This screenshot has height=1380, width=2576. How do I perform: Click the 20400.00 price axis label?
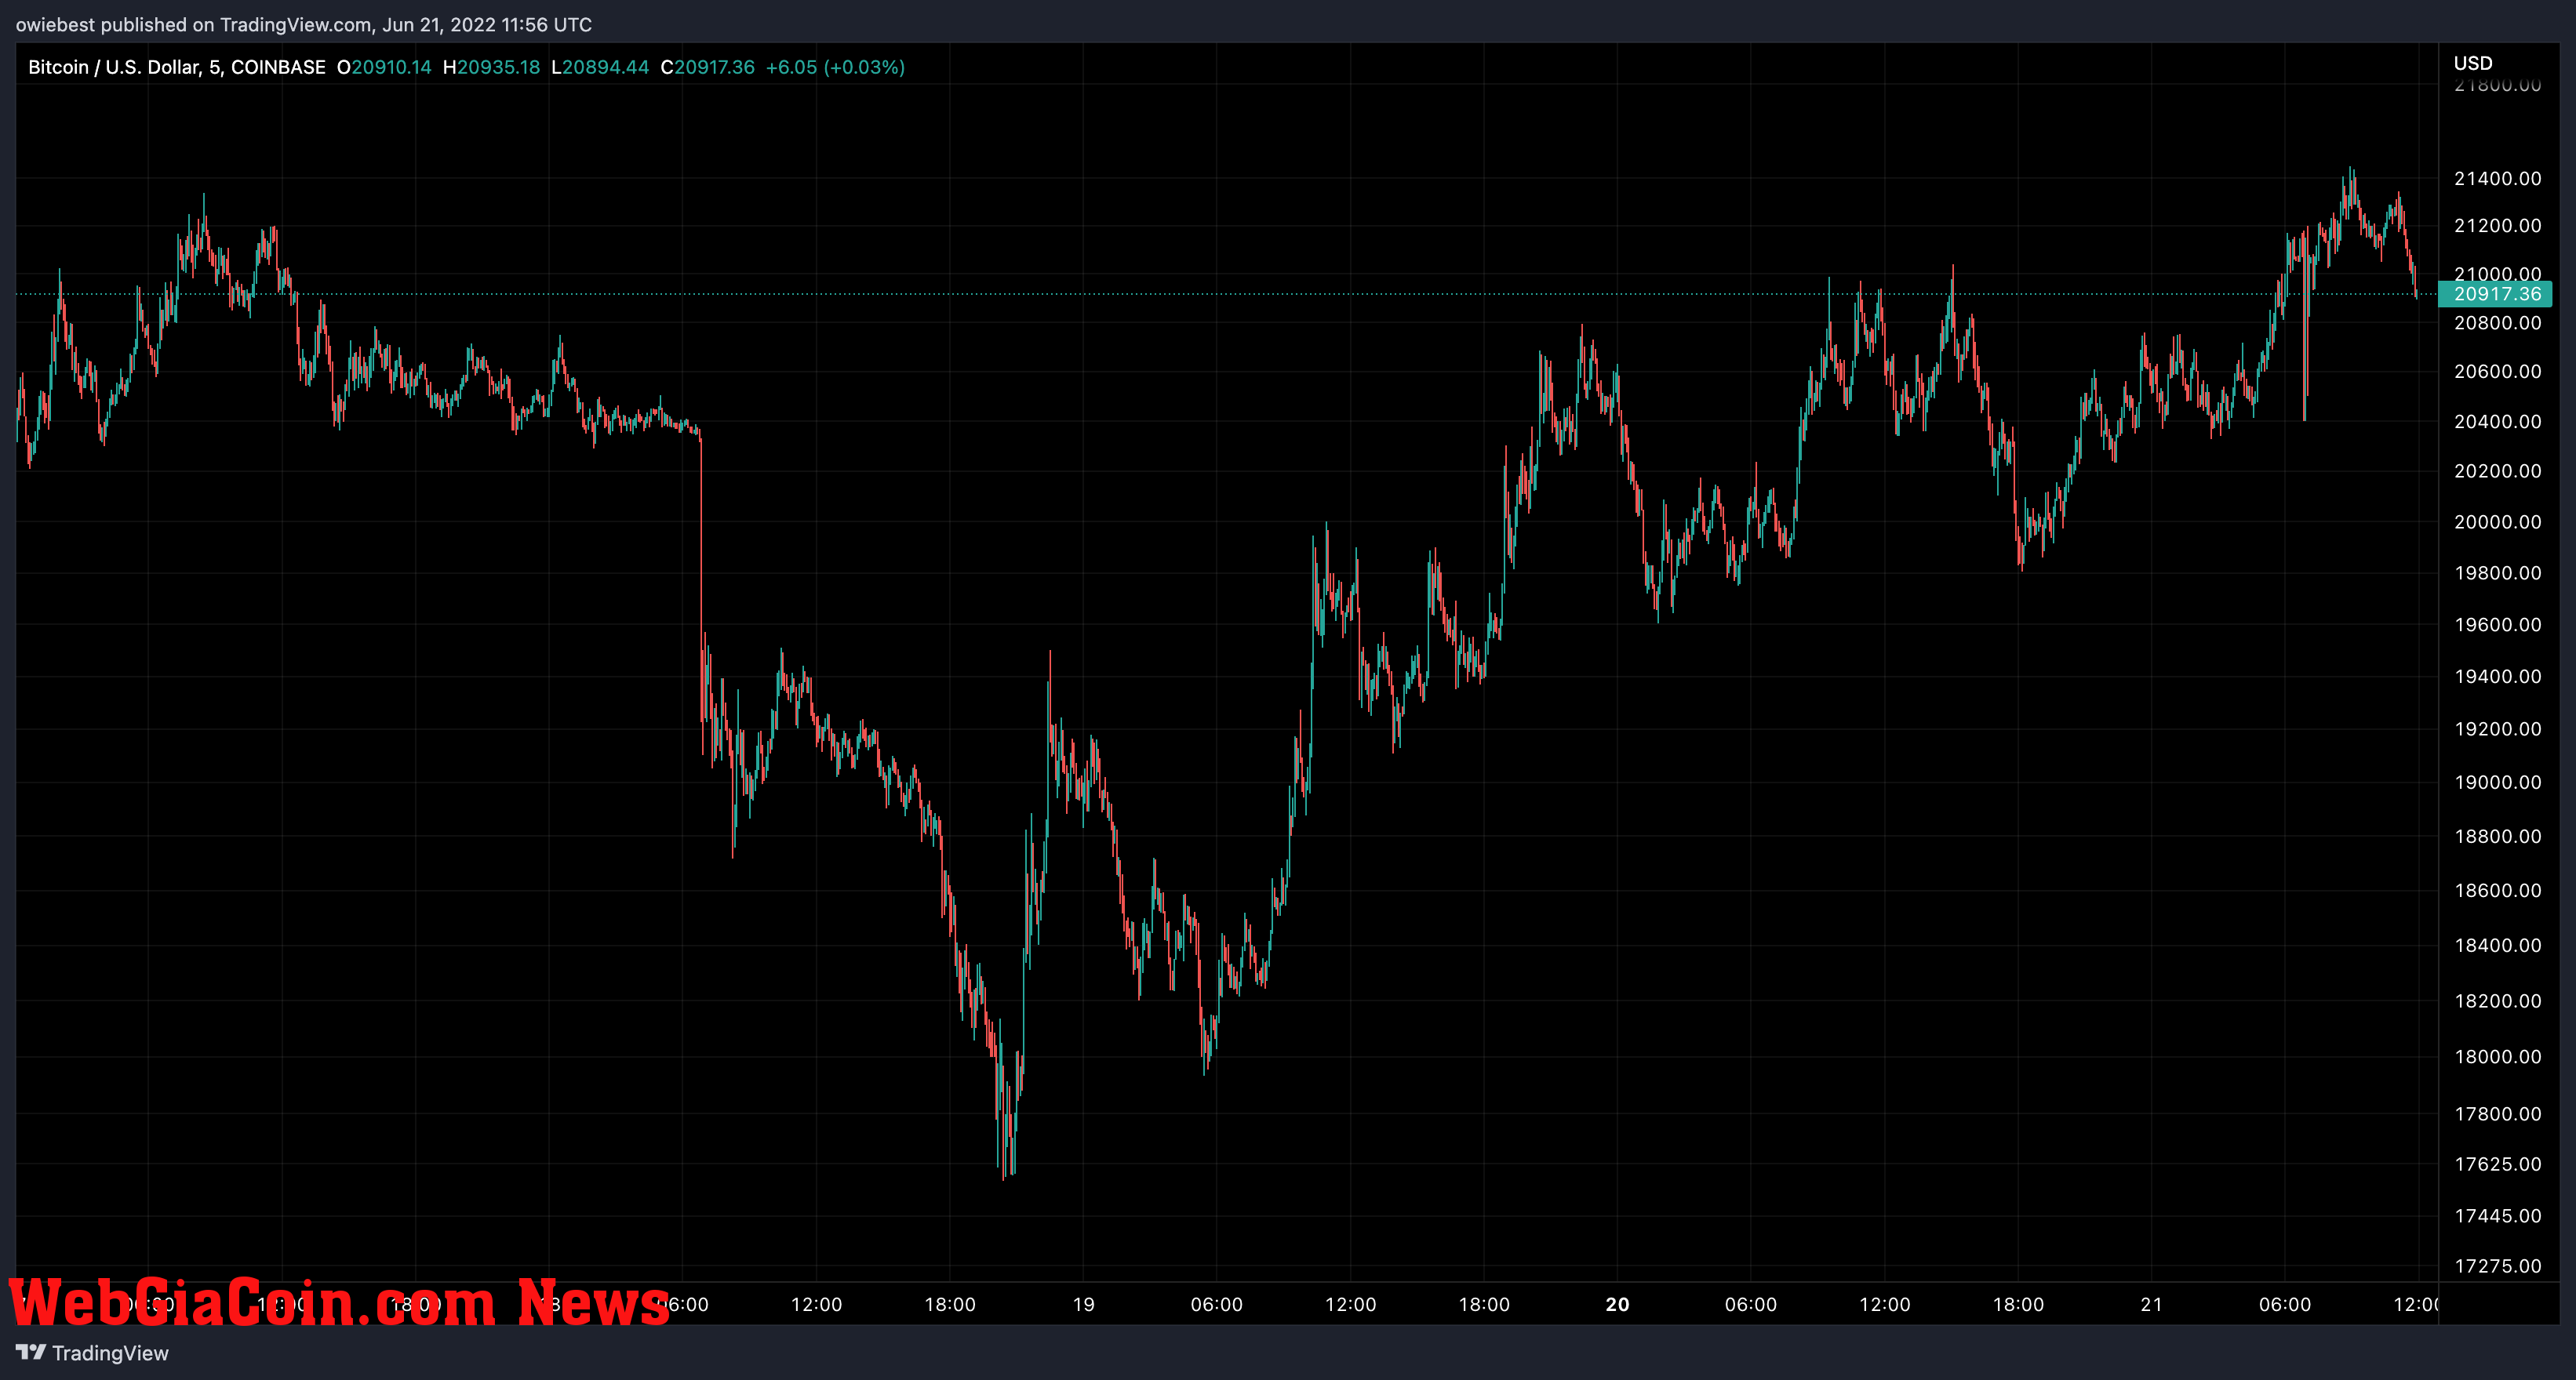point(2497,422)
